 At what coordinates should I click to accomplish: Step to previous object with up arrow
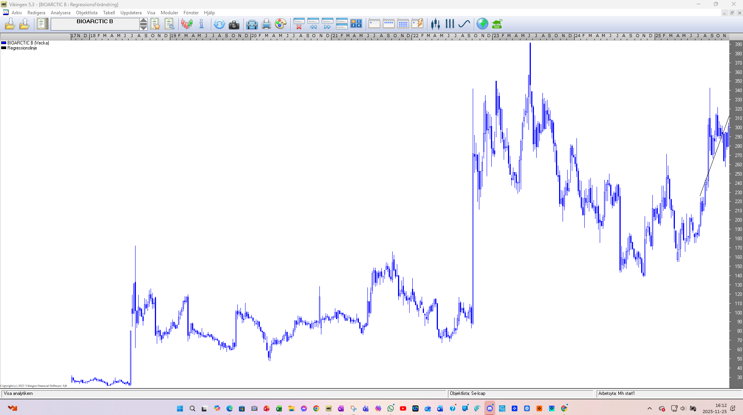(x=143, y=21)
